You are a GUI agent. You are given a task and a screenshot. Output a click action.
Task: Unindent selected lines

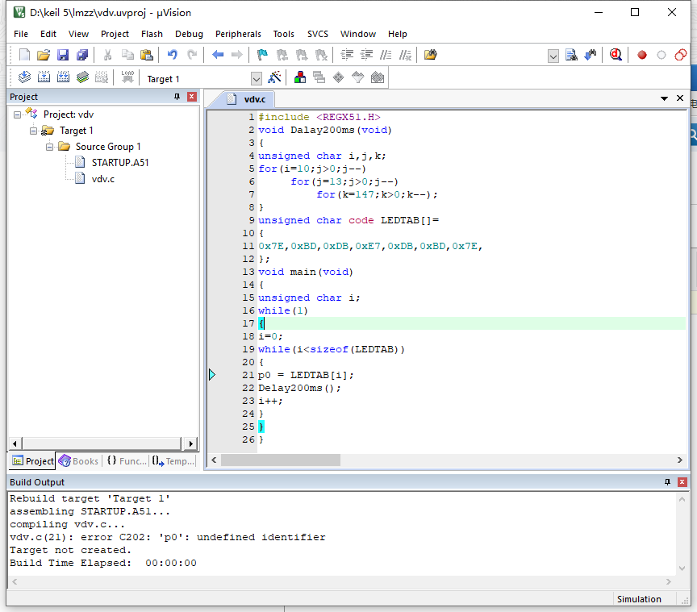[366, 55]
